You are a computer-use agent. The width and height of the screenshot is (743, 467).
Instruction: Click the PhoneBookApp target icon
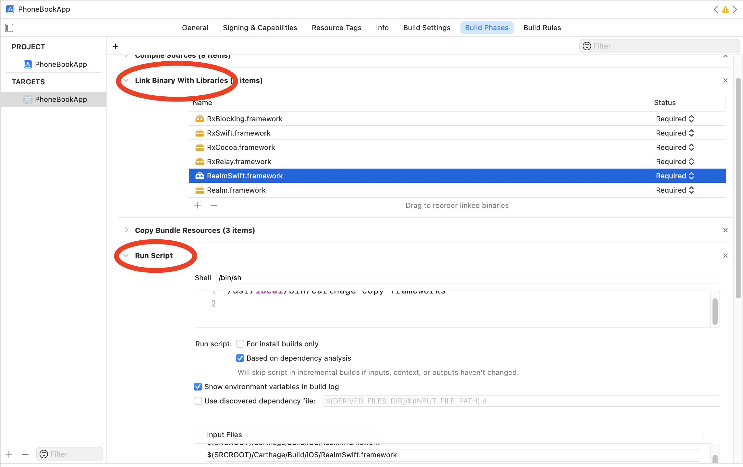click(x=28, y=99)
